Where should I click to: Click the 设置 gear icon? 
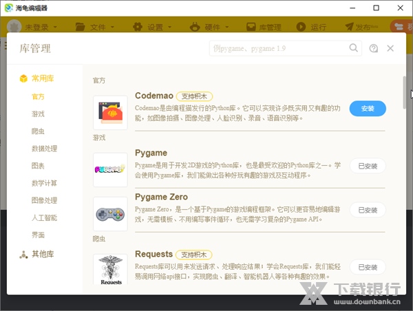[138, 27]
